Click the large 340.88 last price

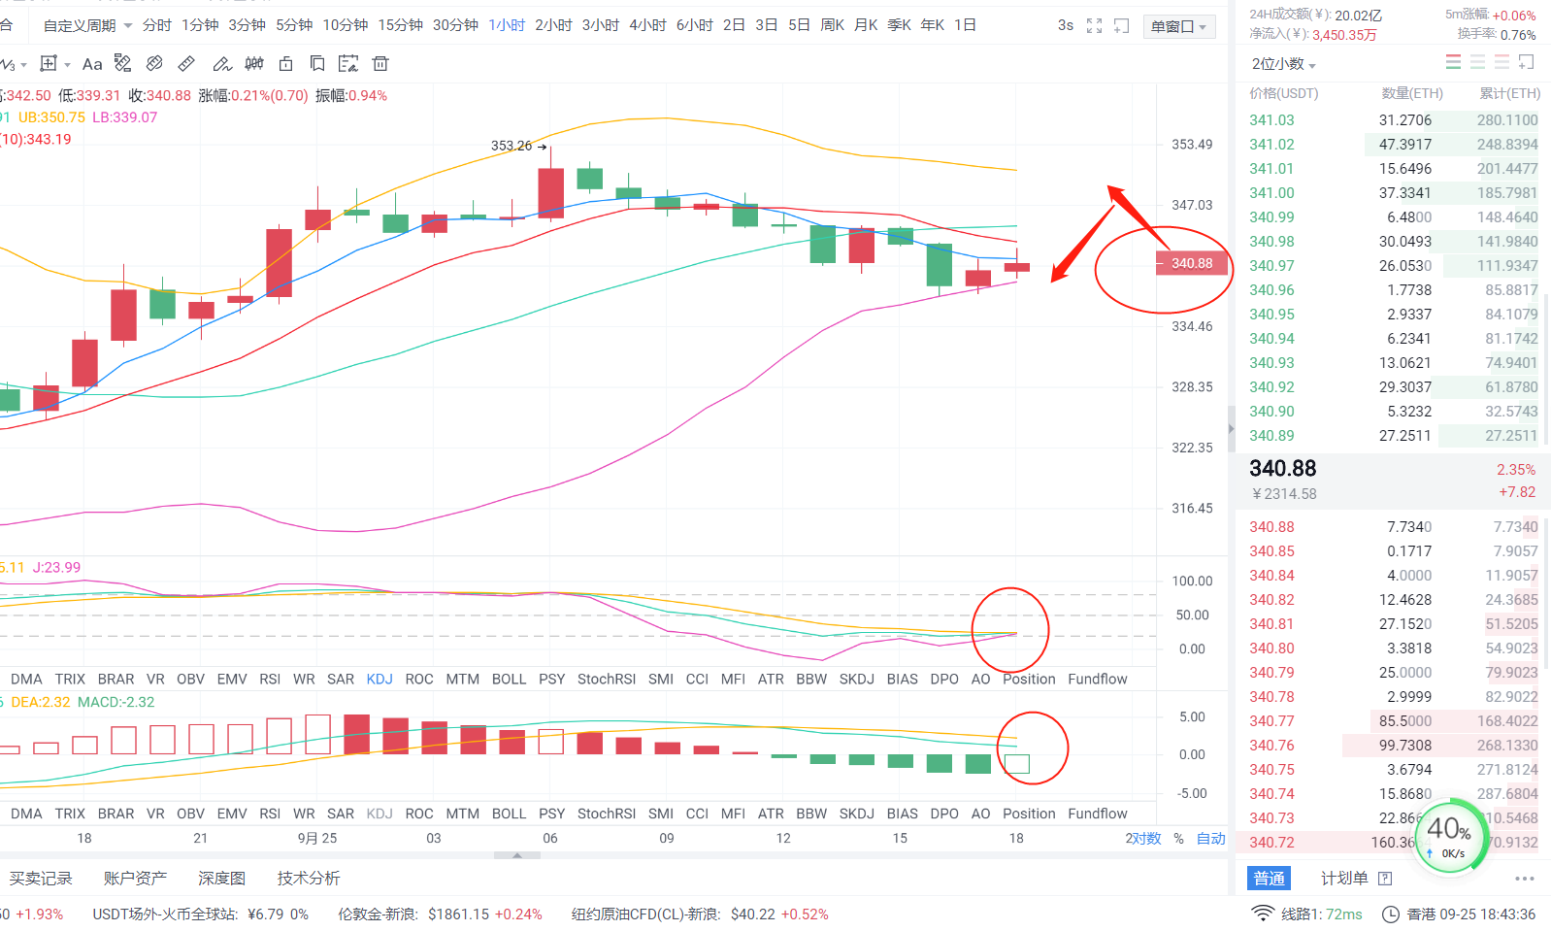click(x=1283, y=469)
